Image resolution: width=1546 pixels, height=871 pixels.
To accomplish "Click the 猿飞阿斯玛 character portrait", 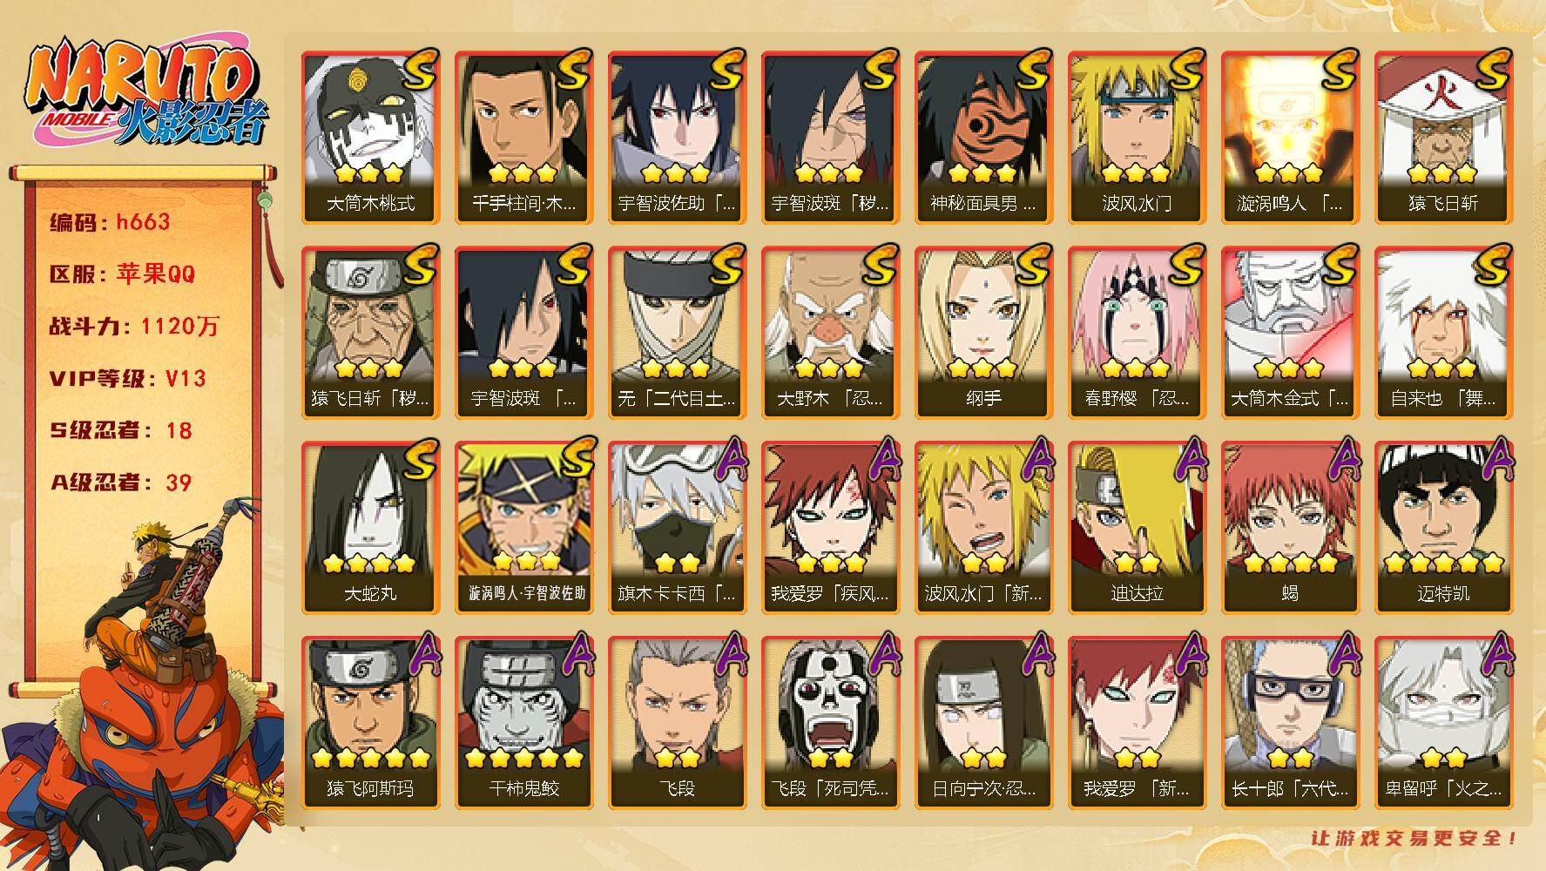I will [x=370, y=723].
